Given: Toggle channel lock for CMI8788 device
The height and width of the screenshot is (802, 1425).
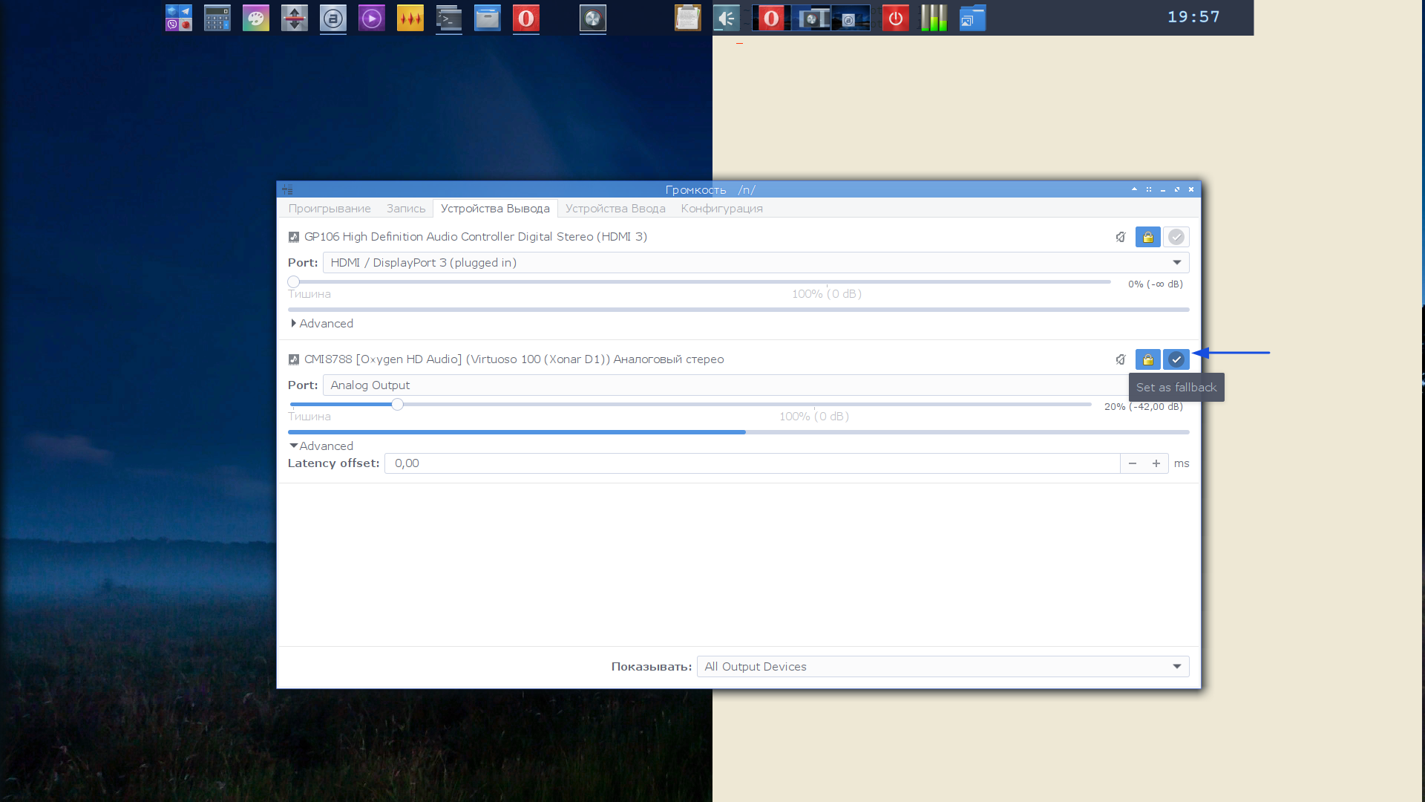Looking at the screenshot, I should (x=1148, y=359).
